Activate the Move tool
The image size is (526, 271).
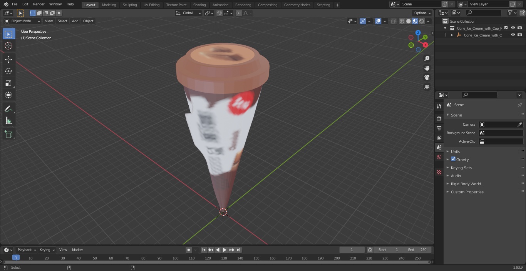pos(8,60)
